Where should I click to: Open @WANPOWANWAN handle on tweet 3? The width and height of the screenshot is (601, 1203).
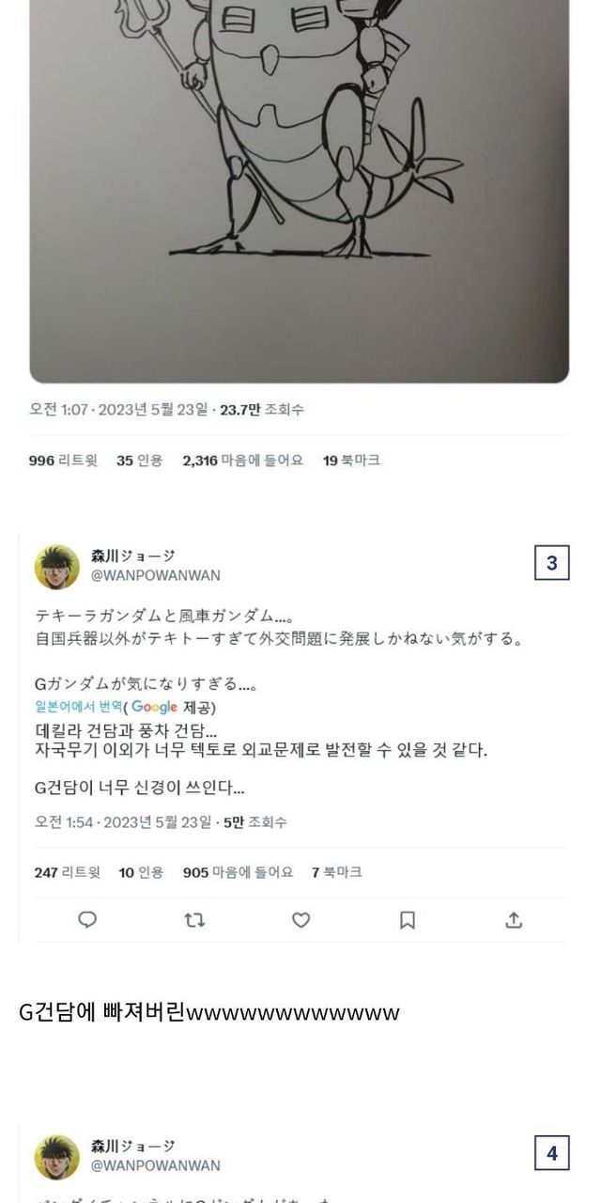pyautogui.click(x=155, y=575)
